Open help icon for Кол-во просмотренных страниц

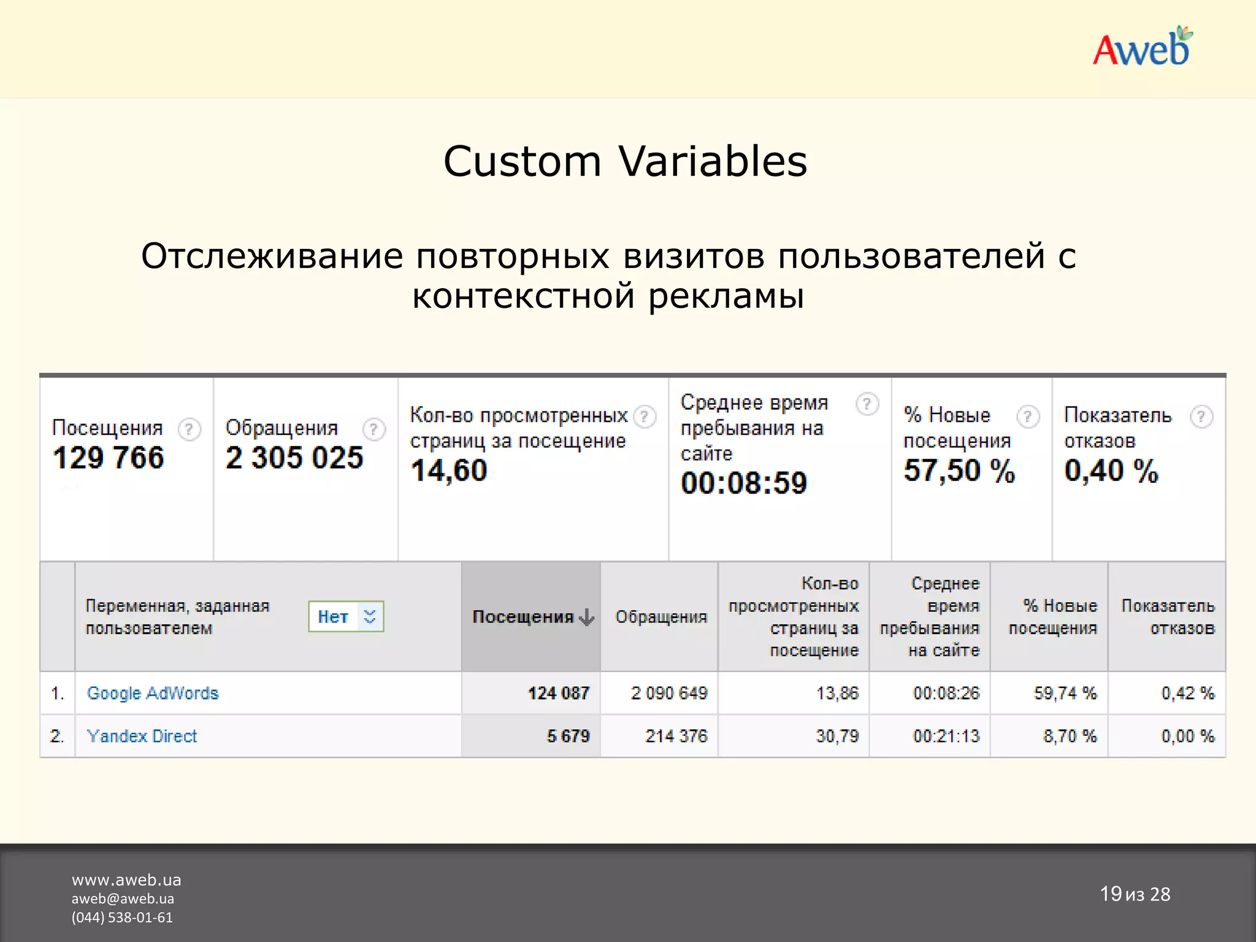pyautogui.click(x=645, y=417)
